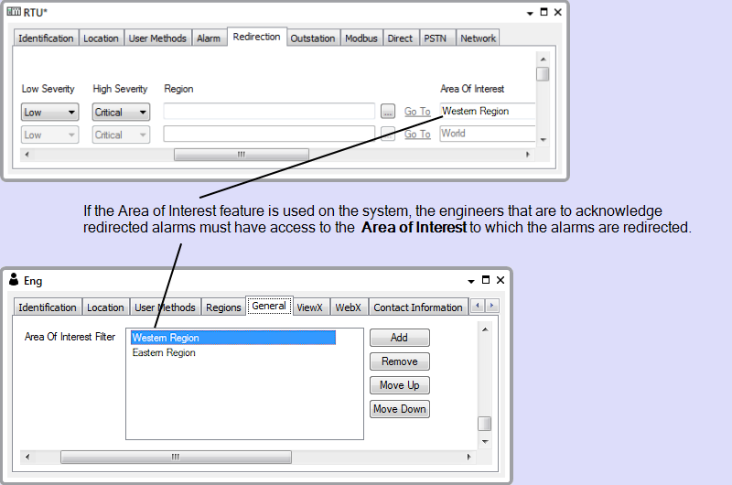Open Eng window dropdown arrow menu

coord(471,281)
